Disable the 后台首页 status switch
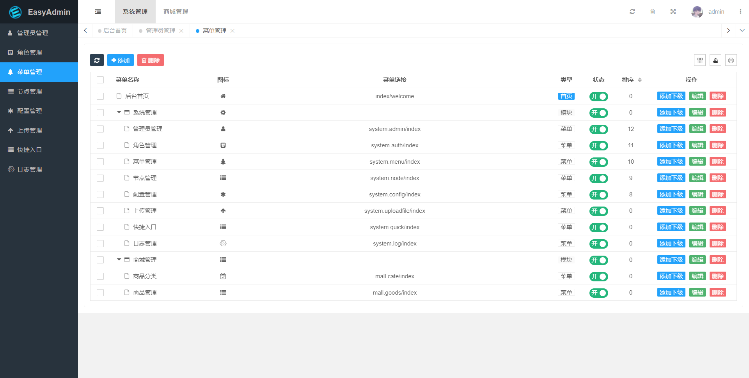 click(598, 96)
